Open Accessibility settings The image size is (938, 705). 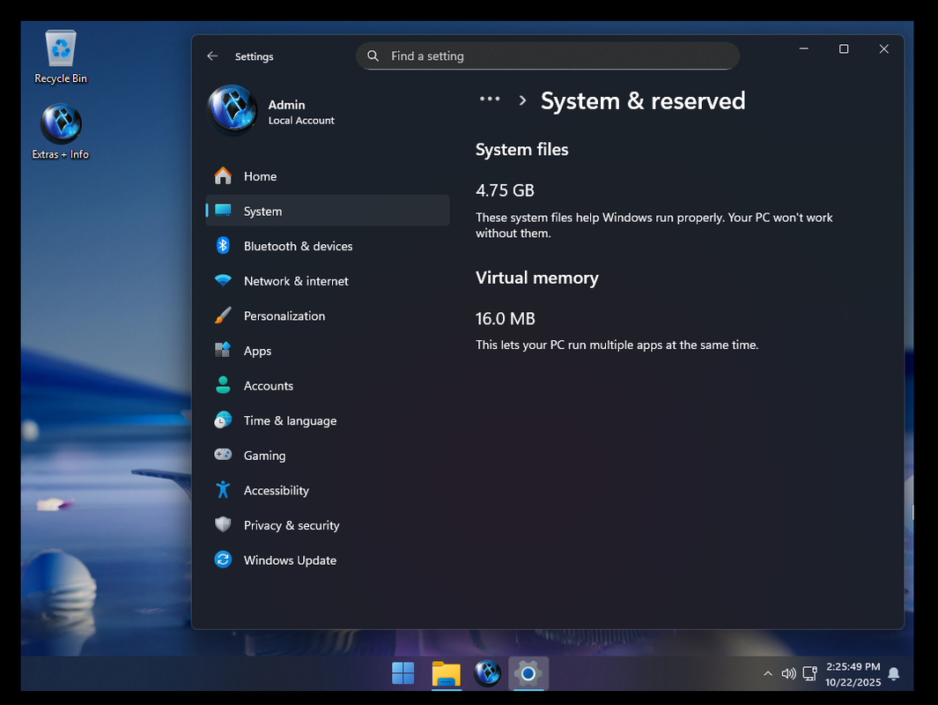pyautogui.click(x=328, y=490)
